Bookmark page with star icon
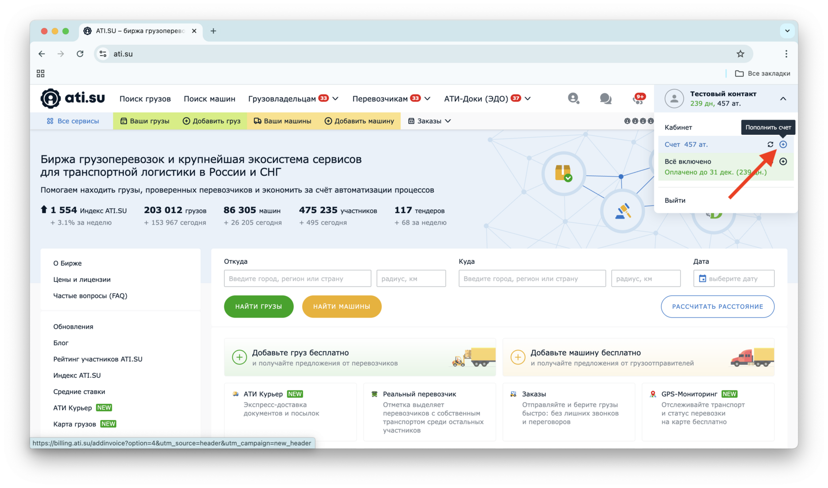828x488 pixels. point(740,54)
